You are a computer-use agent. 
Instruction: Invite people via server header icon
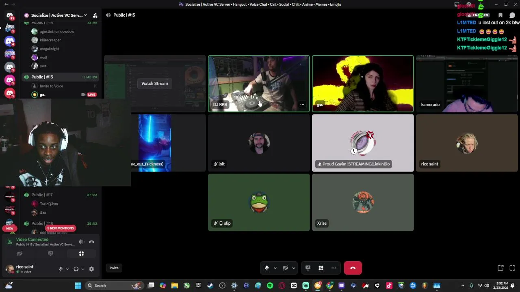[95, 15]
